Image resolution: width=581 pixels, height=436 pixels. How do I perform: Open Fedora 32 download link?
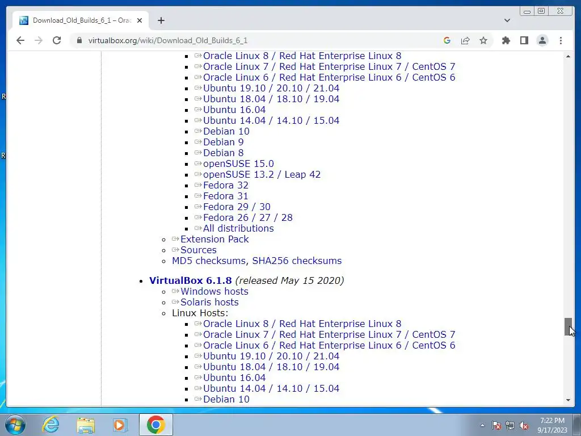pos(226,186)
